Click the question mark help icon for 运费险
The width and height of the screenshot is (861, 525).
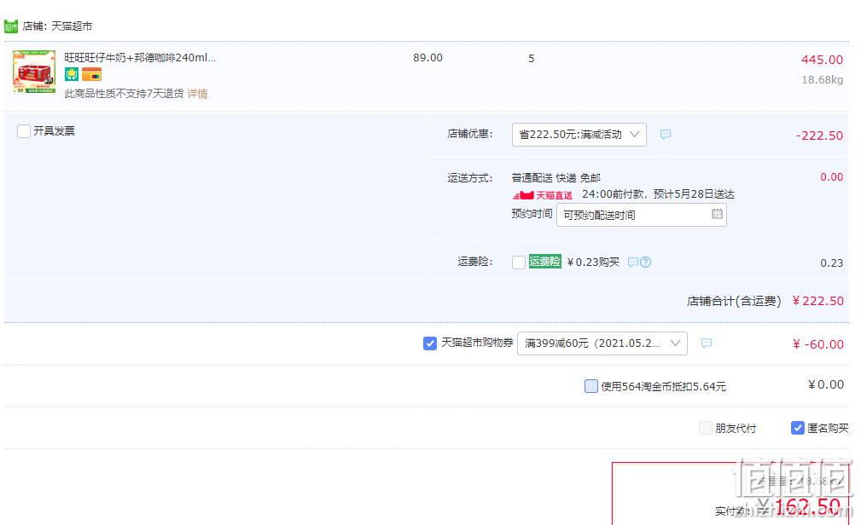click(646, 262)
